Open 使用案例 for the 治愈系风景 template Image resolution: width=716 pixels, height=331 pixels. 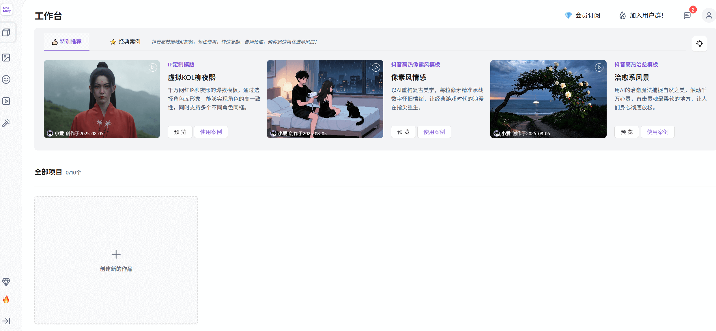click(657, 132)
